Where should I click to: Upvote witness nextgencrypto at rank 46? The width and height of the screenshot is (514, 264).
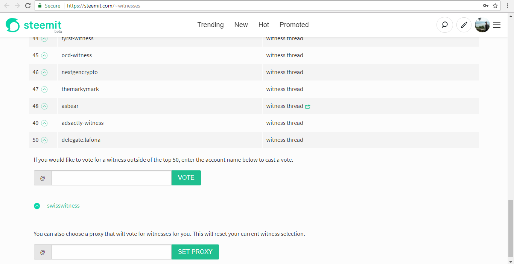(44, 73)
